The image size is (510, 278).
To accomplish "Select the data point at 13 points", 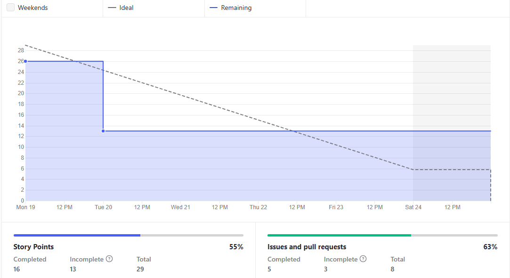I will (103, 131).
